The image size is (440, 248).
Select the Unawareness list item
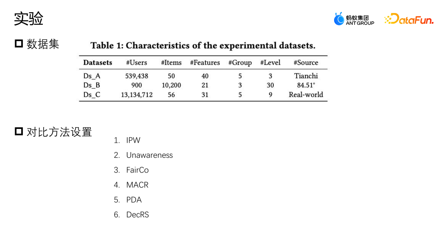(149, 155)
